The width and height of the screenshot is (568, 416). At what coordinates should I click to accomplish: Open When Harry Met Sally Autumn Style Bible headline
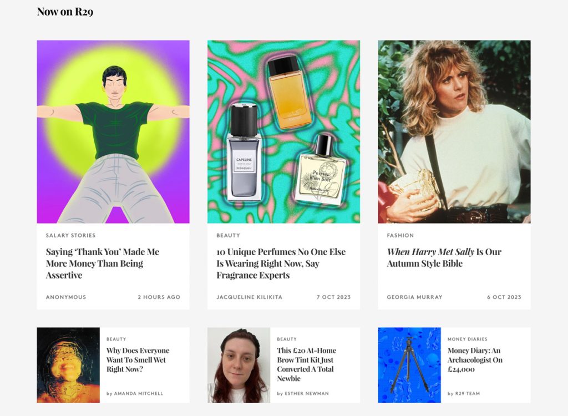[x=444, y=258]
